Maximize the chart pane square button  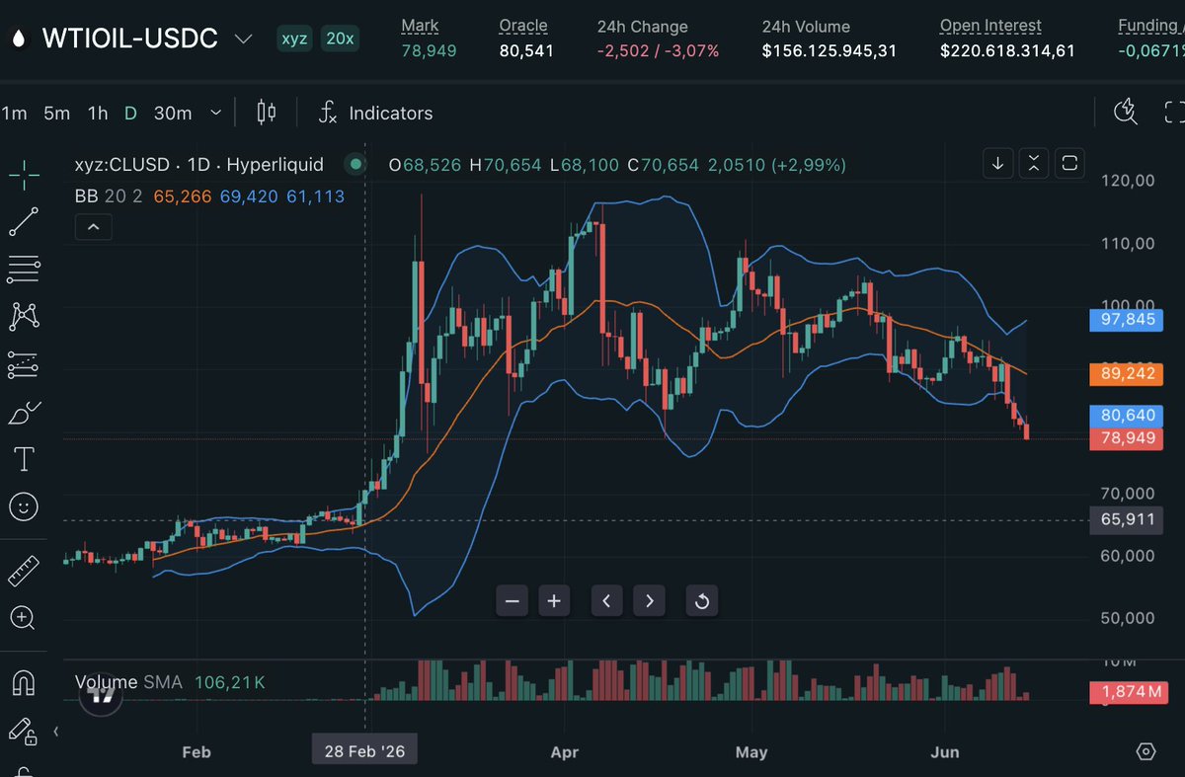coord(1069,163)
